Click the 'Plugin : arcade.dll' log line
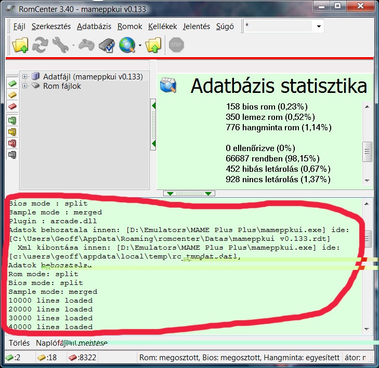This screenshot has width=379, height=368. 53,221
